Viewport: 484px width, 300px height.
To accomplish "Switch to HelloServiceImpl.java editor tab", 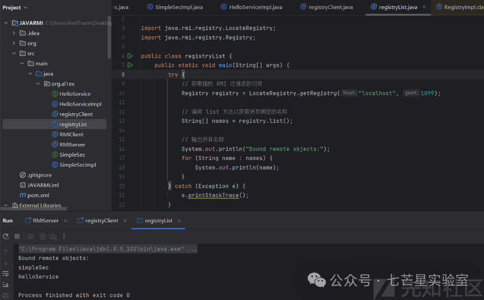I will [x=252, y=7].
